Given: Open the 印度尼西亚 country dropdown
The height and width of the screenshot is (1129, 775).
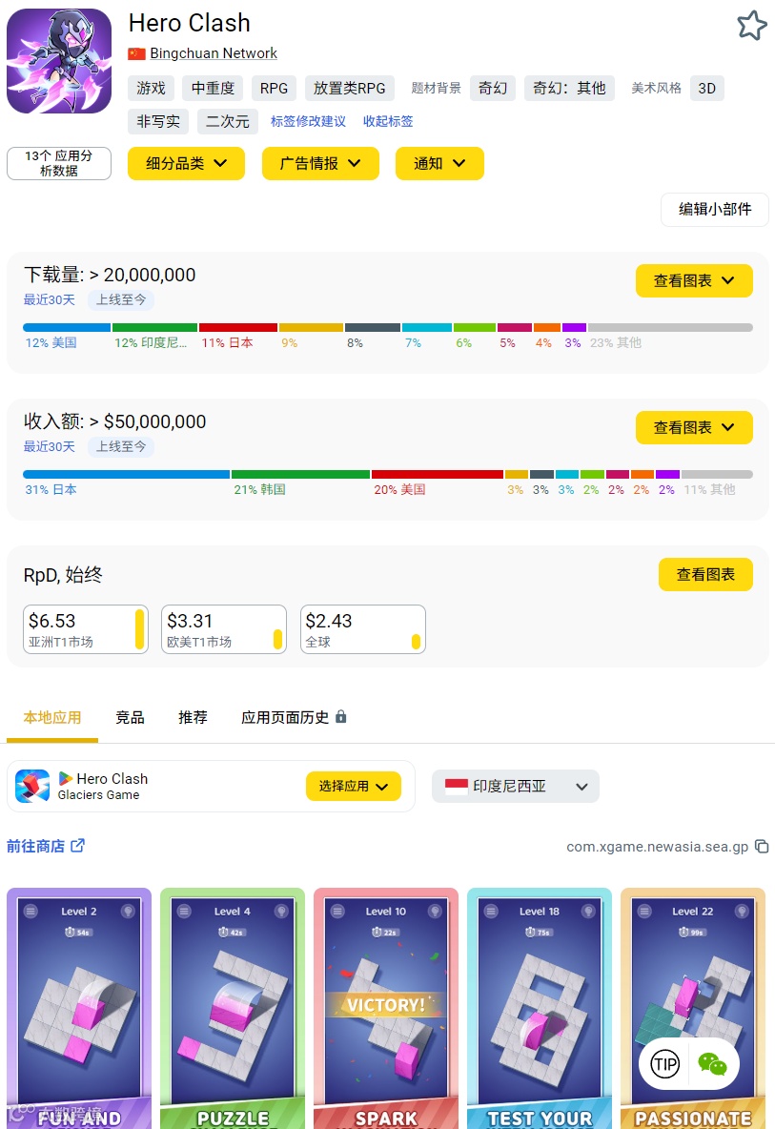Looking at the screenshot, I should (515, 787).
